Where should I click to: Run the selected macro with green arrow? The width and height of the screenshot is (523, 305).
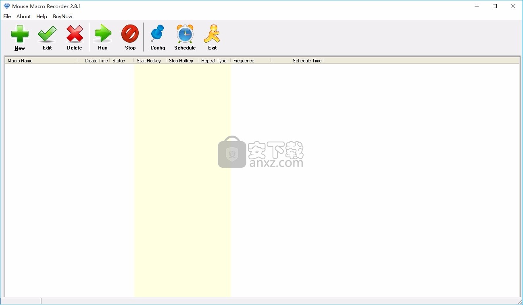[103, 34]
